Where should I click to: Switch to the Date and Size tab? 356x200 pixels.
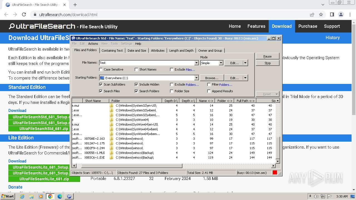pos(137,51)
